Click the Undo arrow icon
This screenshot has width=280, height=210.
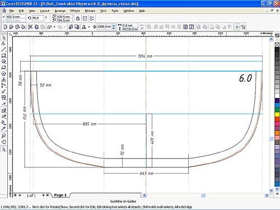point(49,27)
